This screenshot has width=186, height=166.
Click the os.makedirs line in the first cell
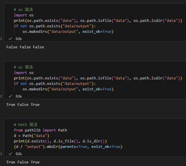click(x=68, y=31)
